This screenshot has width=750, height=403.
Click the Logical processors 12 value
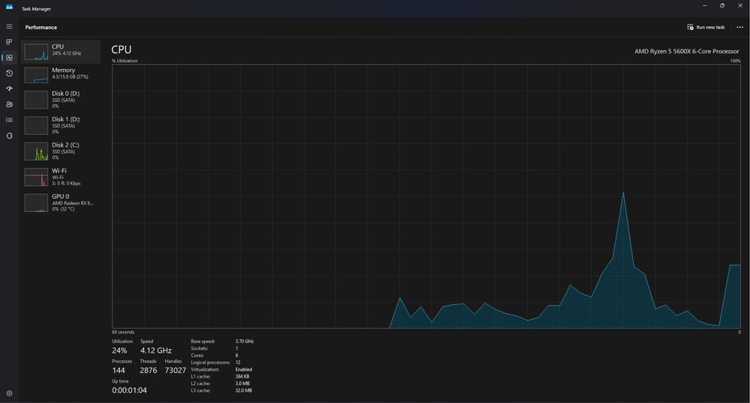[238, 363]
